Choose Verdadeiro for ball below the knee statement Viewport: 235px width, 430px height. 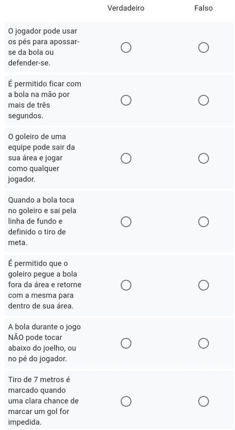(126, 343)
